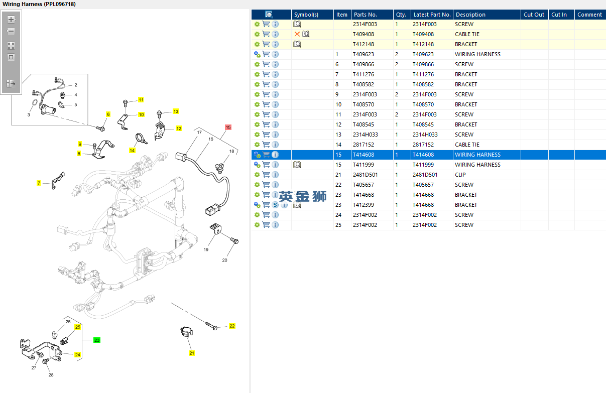This screenshot has height=393, width=606.
Task: Select yellow callout 6 in the diagram
Action: click(x=107, y=114)
